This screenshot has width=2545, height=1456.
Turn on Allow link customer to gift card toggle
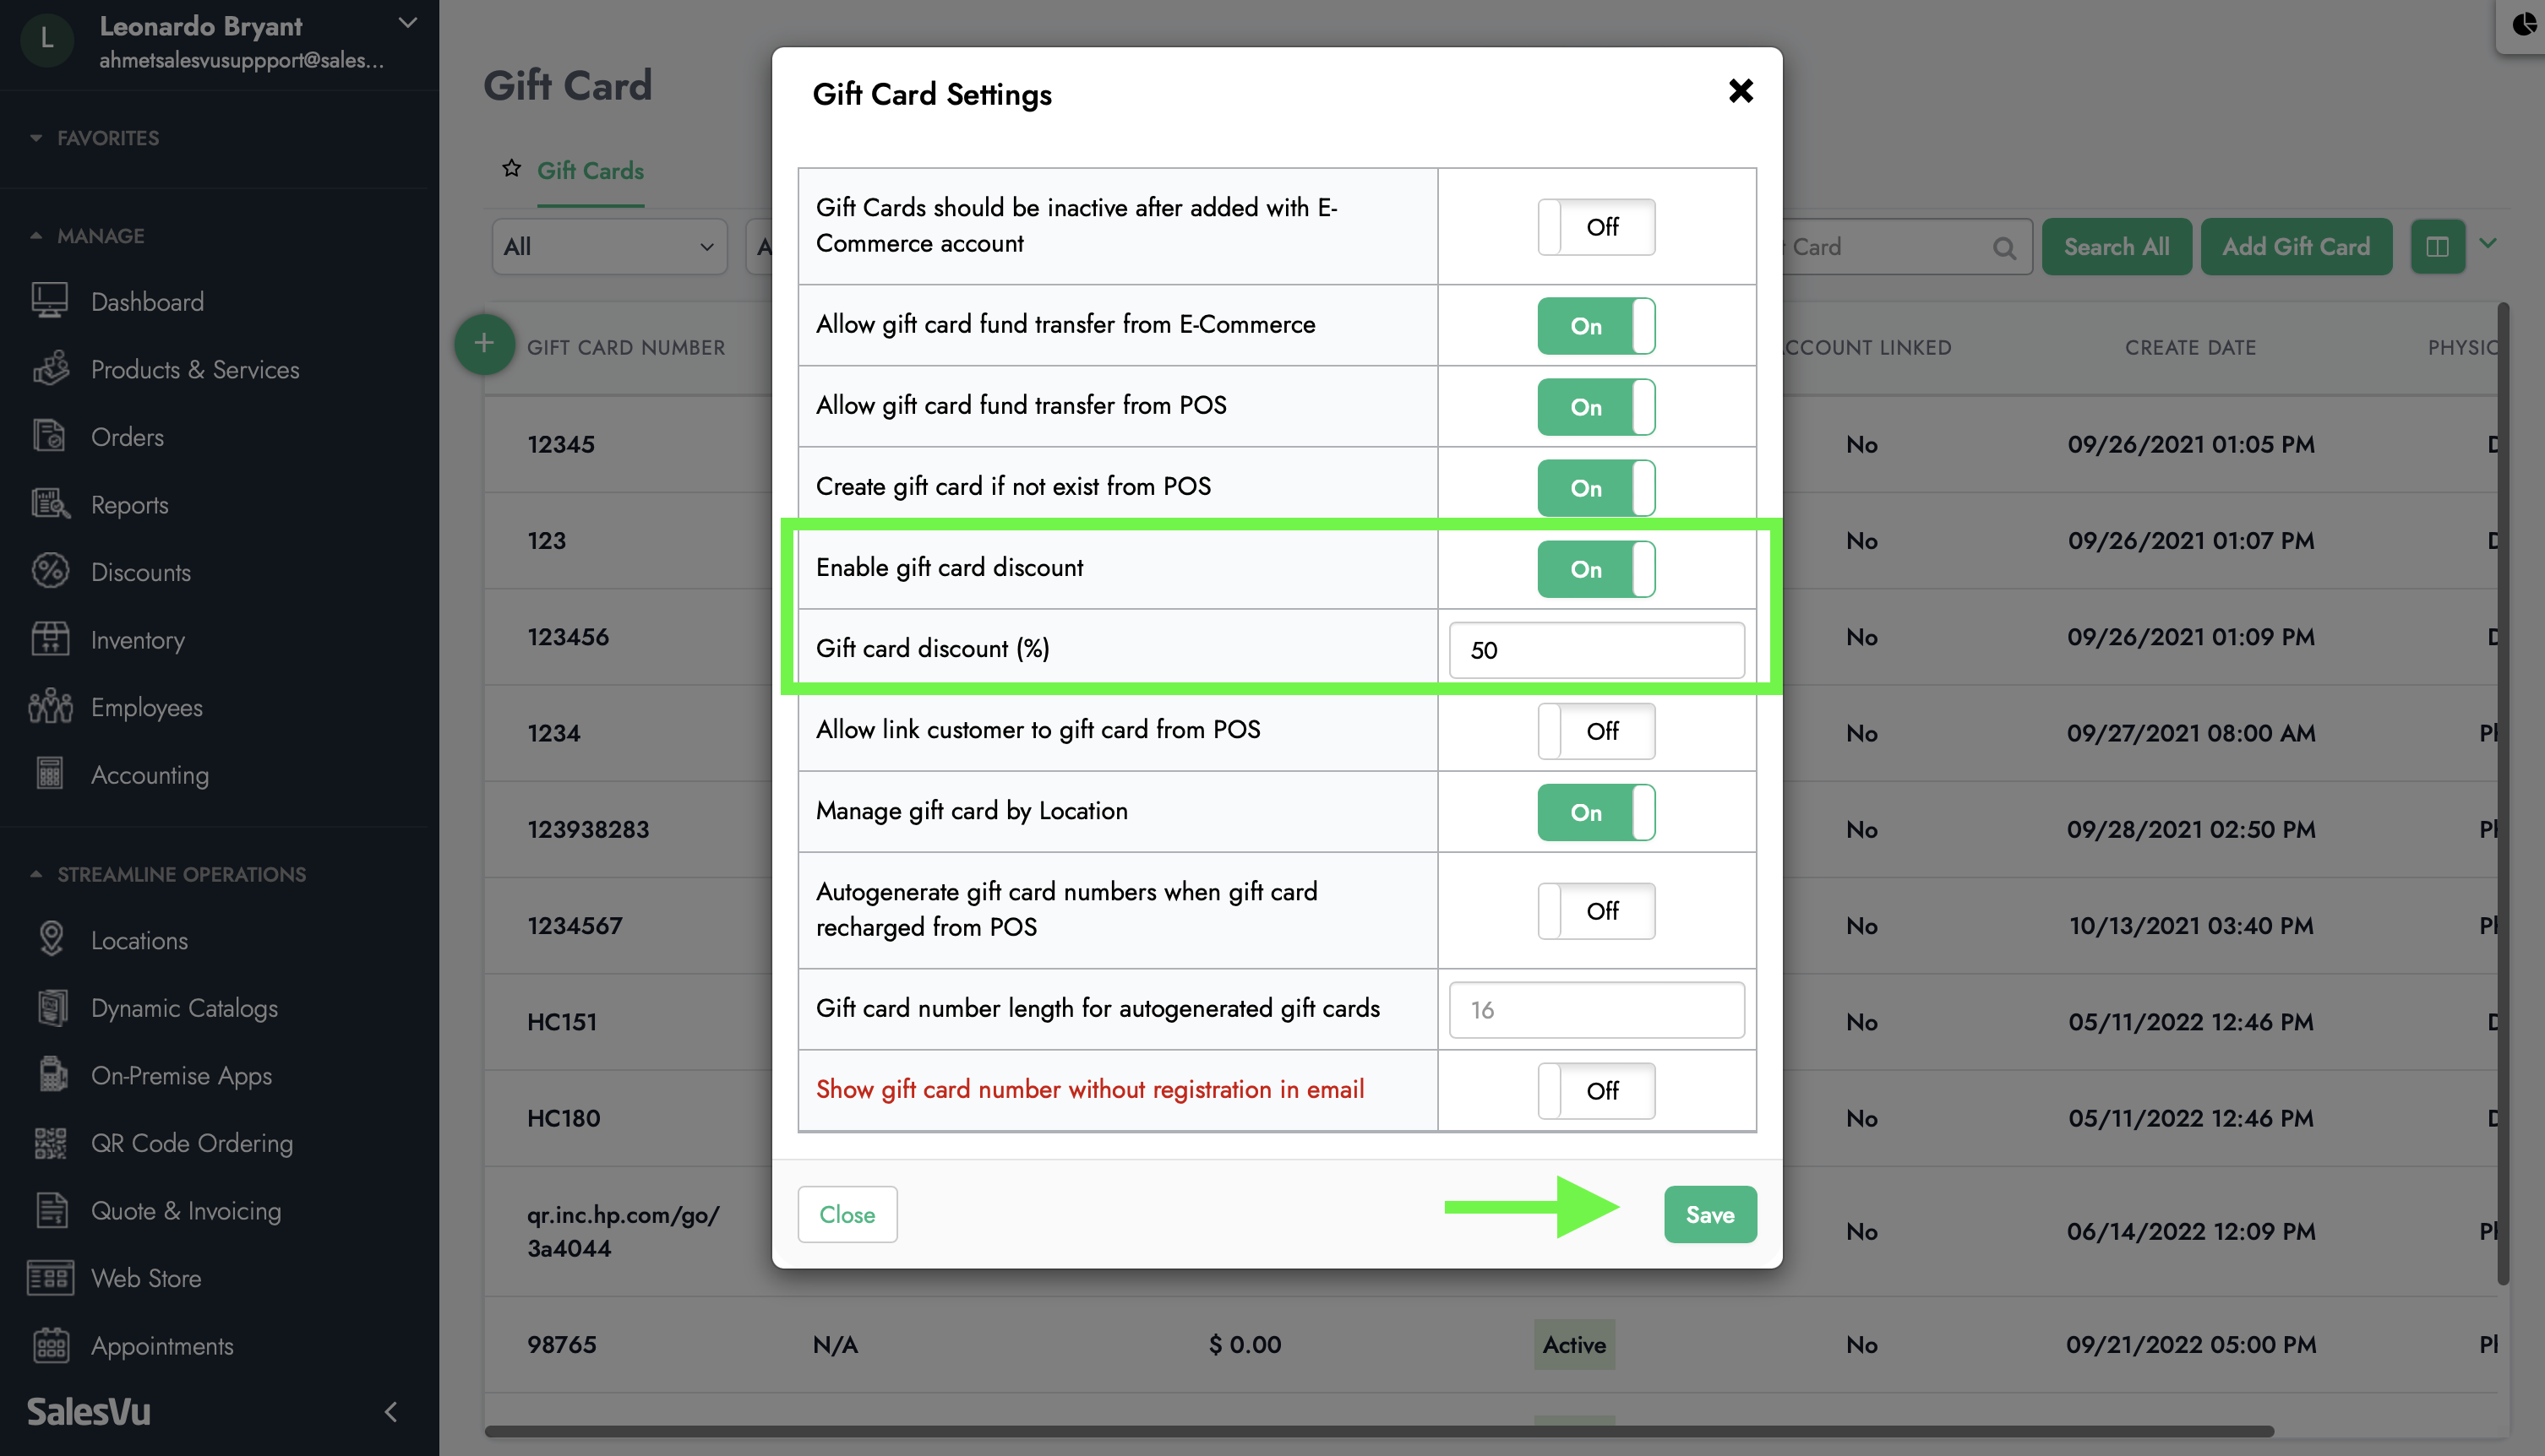coord(1595,731)
